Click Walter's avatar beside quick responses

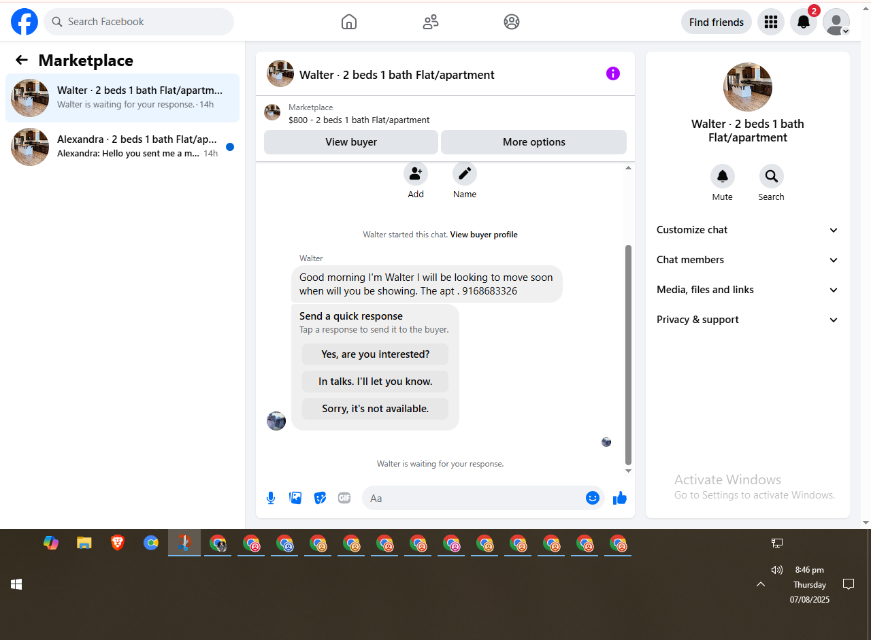pos(276,421)
